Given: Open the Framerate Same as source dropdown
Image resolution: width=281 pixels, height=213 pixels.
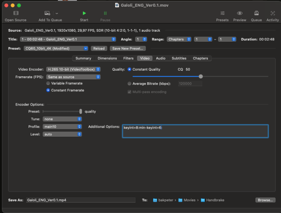Looking at the screenshot, I should (x=73, y=77).
